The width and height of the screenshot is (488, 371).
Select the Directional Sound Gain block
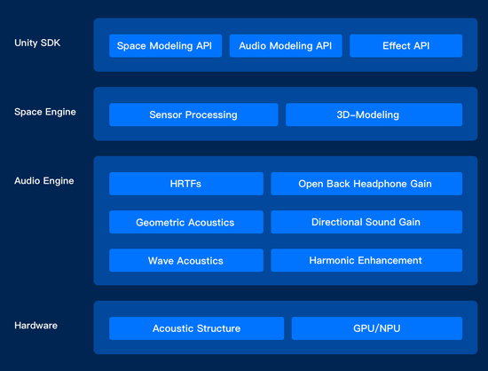(x=366, y=222)
